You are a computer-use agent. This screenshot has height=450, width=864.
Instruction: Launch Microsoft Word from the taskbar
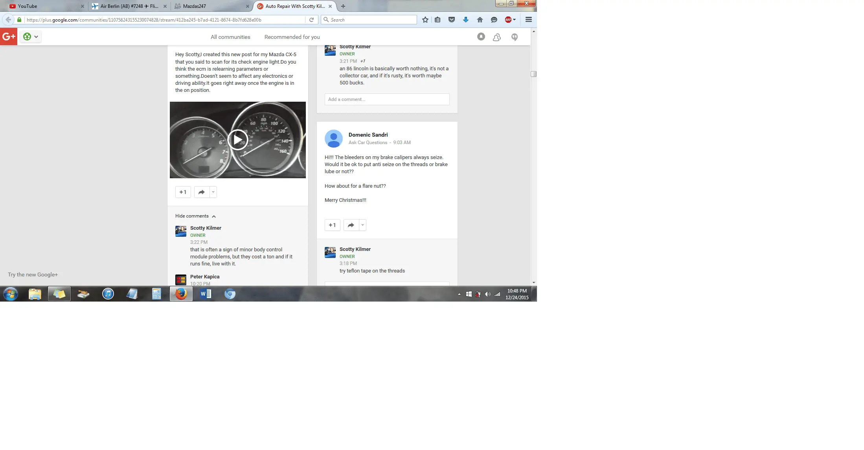click(x=205, y=294)
